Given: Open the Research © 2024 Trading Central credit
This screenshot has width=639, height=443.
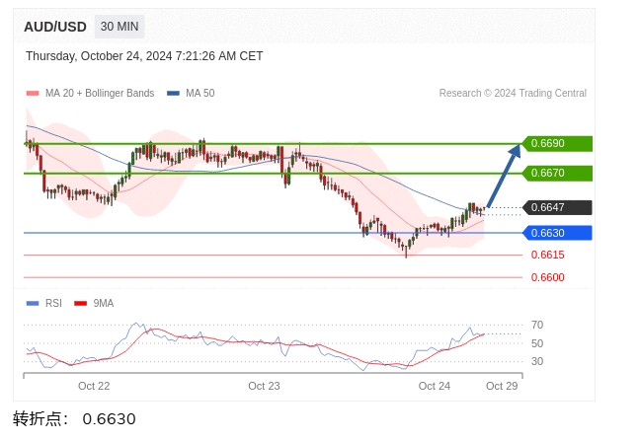Looking at the screenshot, I should 513,94.
